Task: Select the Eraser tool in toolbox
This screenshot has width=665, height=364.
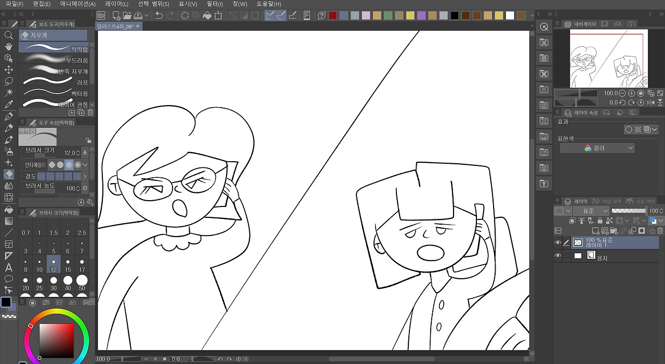Action: pyautogui.click(x=8, y=174)
